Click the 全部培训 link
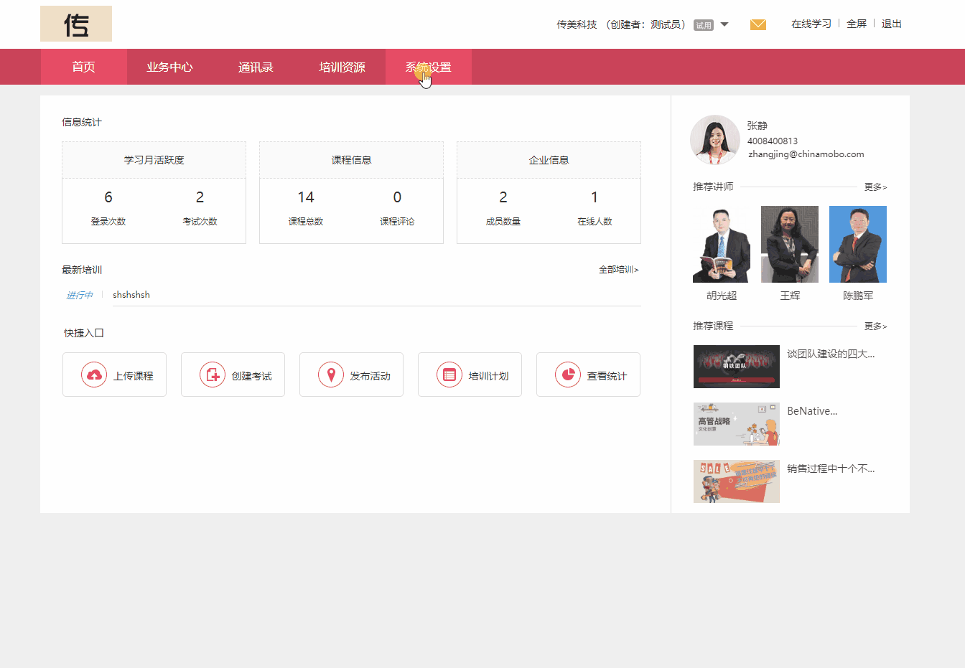The image size is (965, 668). [x=617, y=269]
